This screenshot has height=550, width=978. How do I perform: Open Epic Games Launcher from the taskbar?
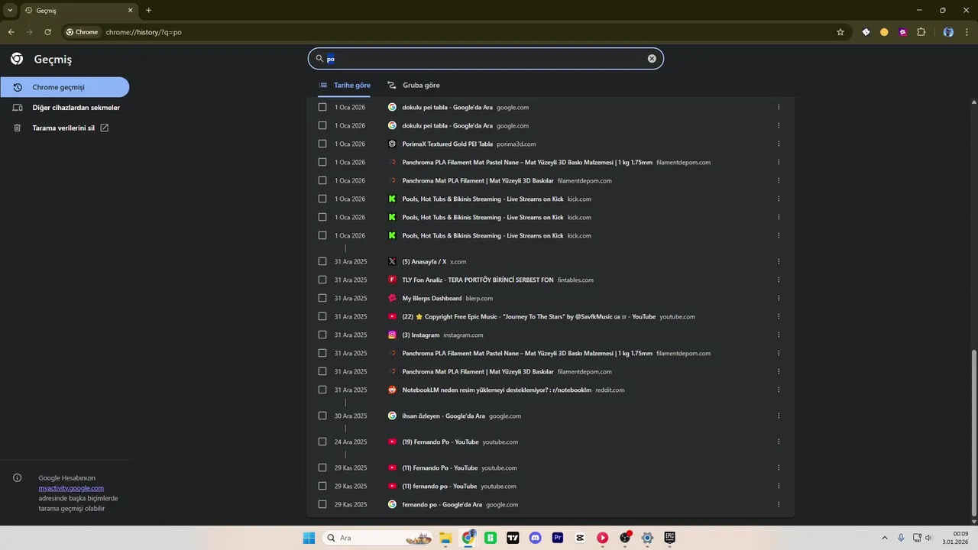pyautogui.click(x=669, y=538)
